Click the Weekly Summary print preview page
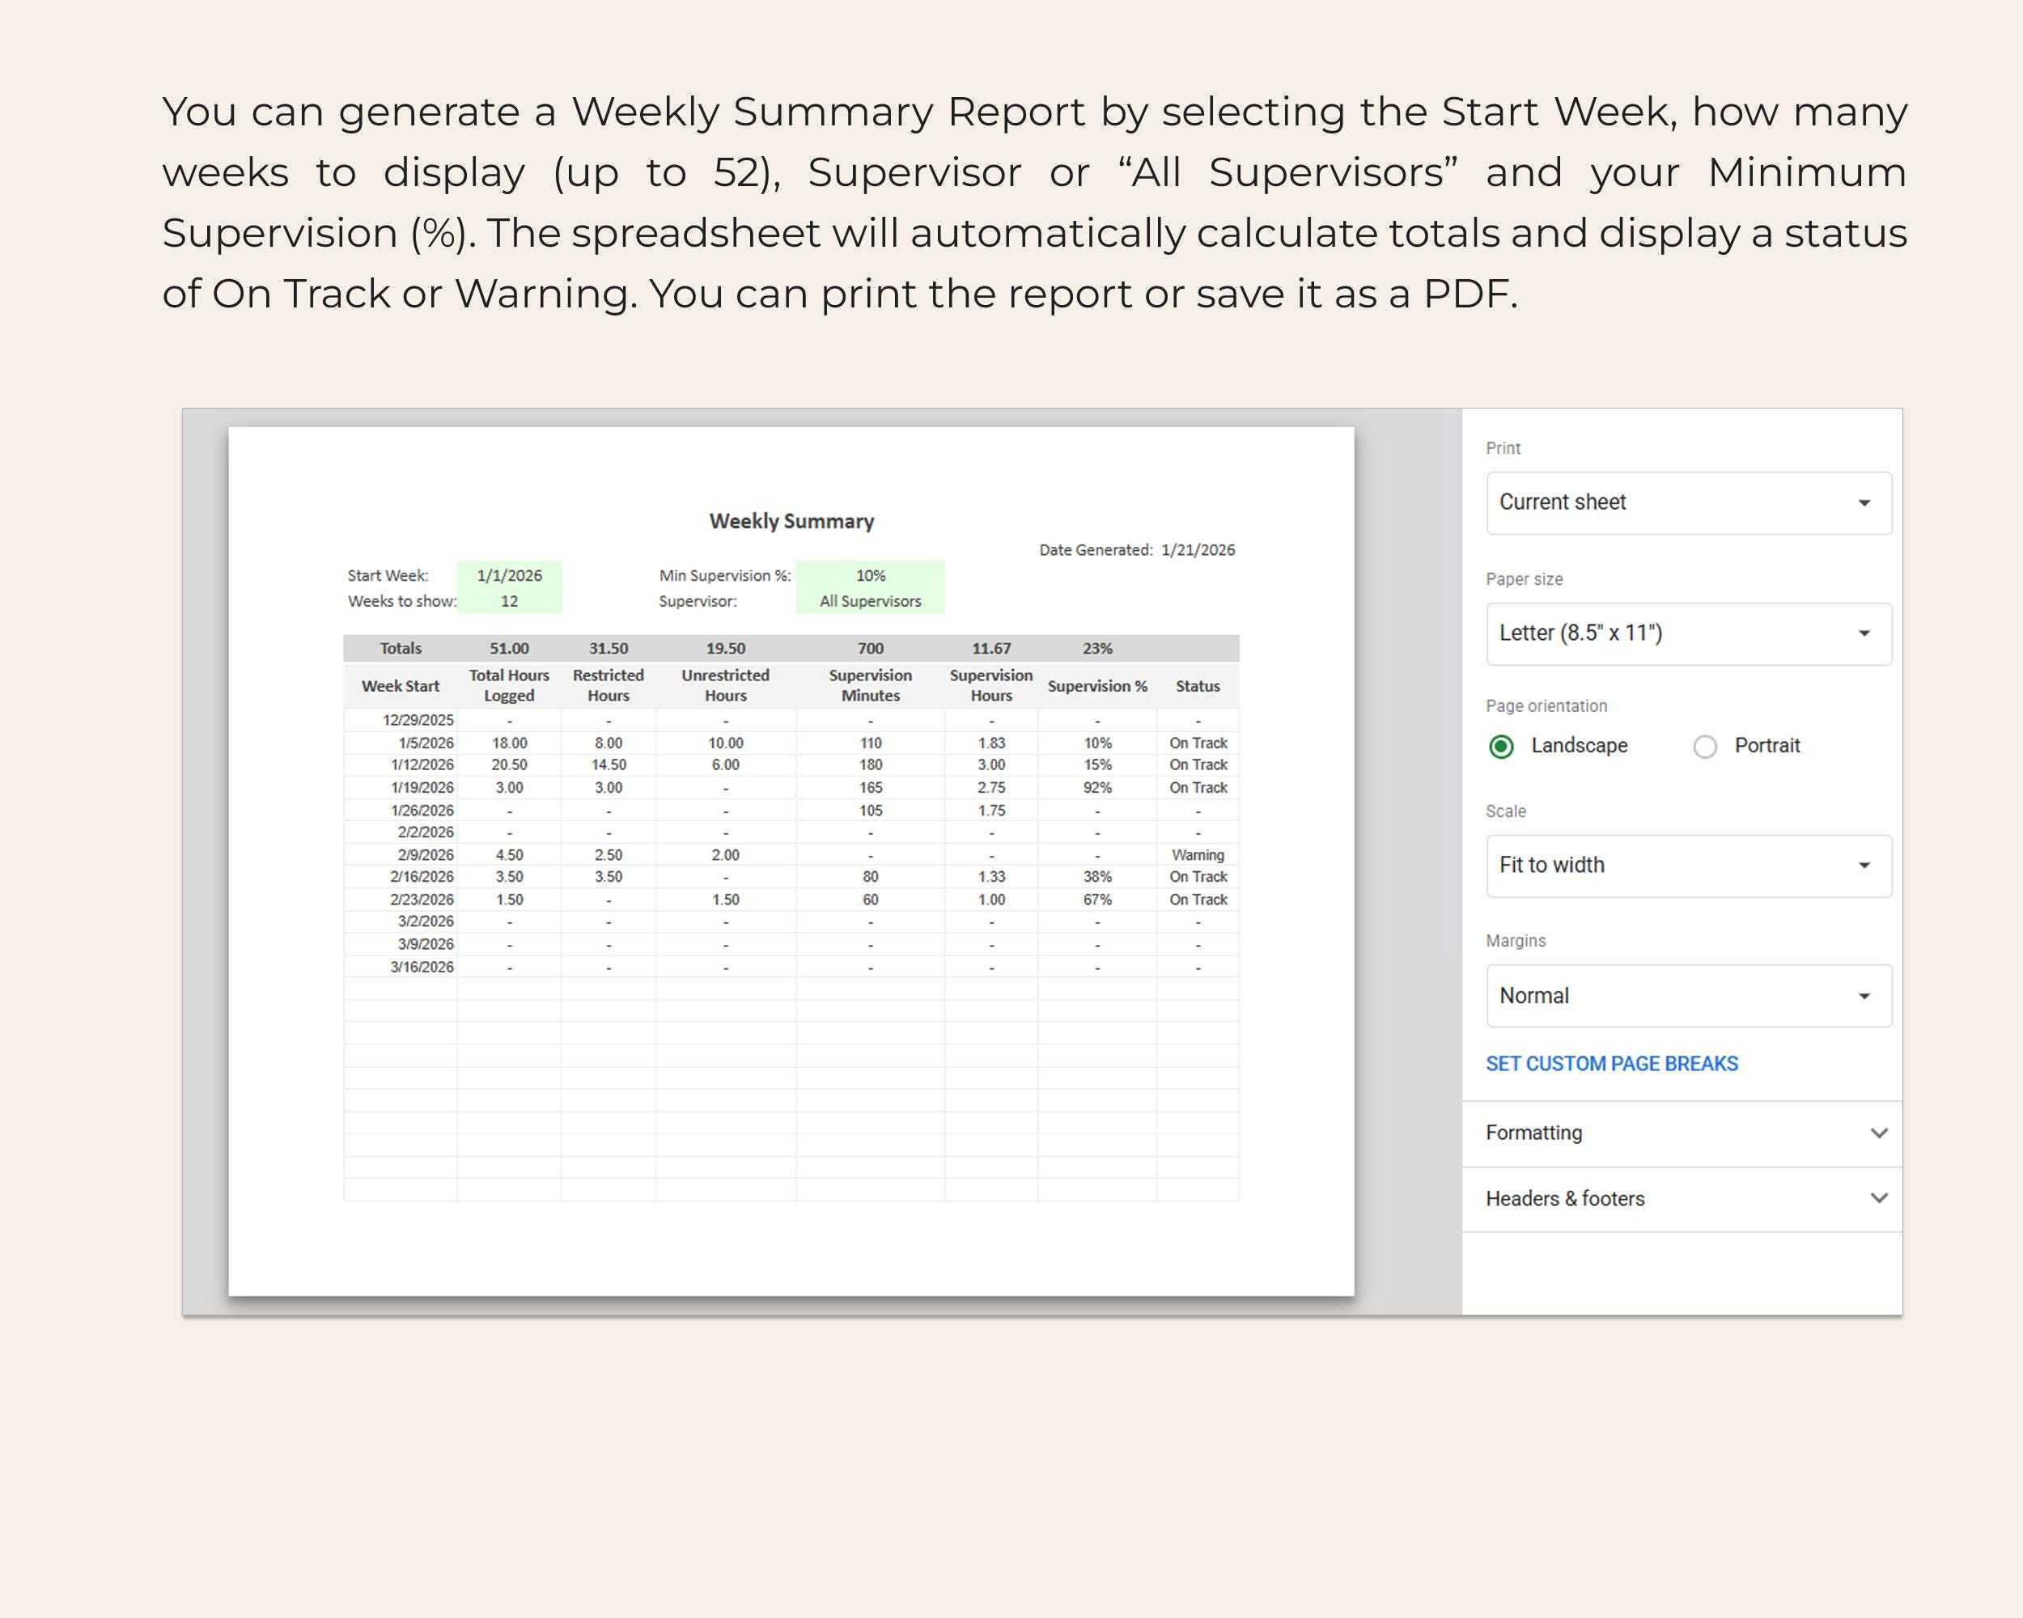Viewport: 2023px width, 1618px height. (791, 861)
